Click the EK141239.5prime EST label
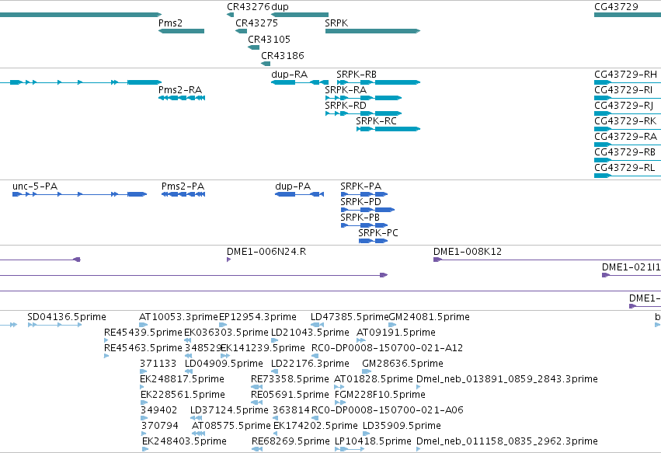Viewport: 661px width, 453px height. tap(263, 348)
